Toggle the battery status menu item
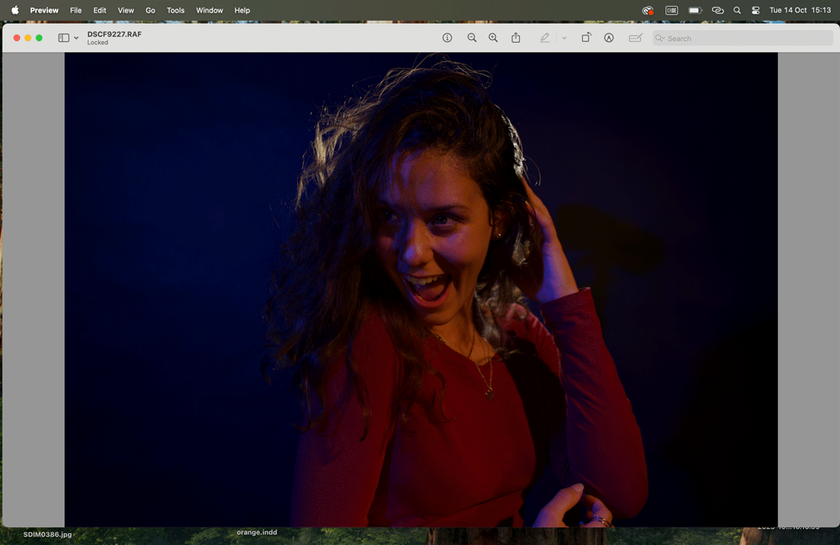Screen dimensions: 840x545 [693, 10]
